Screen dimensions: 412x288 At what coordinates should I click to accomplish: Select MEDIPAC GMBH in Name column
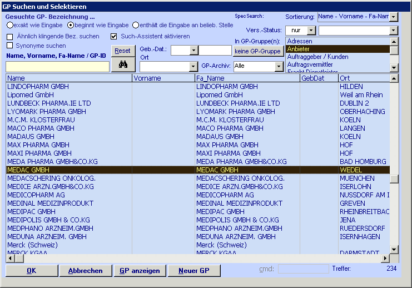(69, 211)
